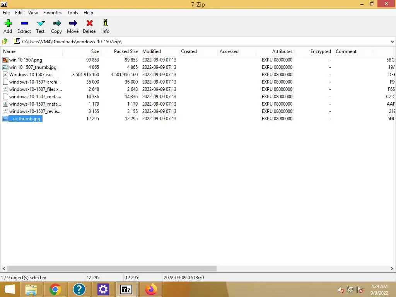Click the 99 853 Size cell of win 10 1507.png
The width and height of the screenshot is (396, 297).
coord(92,60)
